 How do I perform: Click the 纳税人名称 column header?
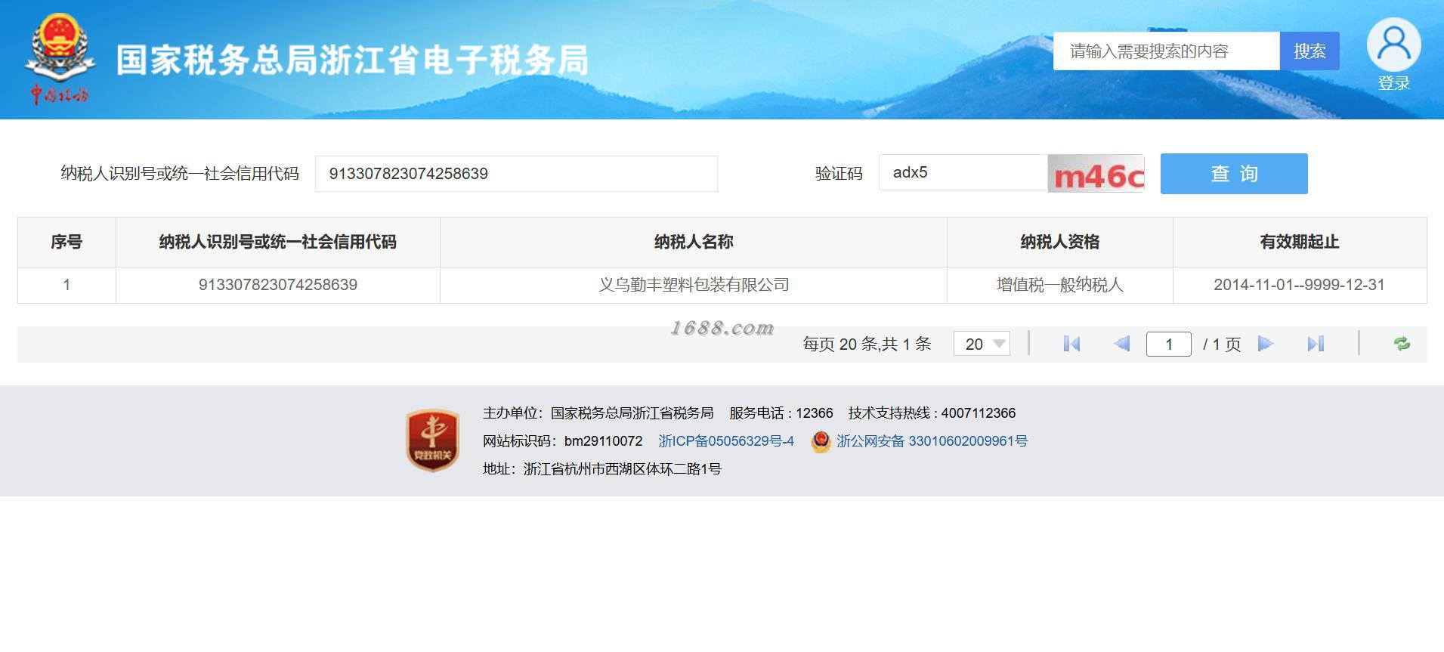point(694,242)
